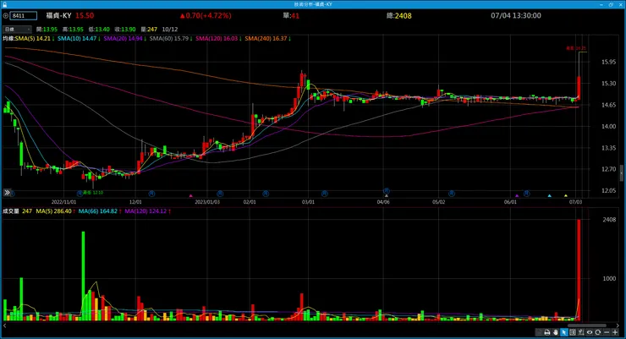Image resolution: width=626 pixels, height=339 pixels.
Task: Click the greyed first icon in bottom toolbar
Action: tap(539, 332)
